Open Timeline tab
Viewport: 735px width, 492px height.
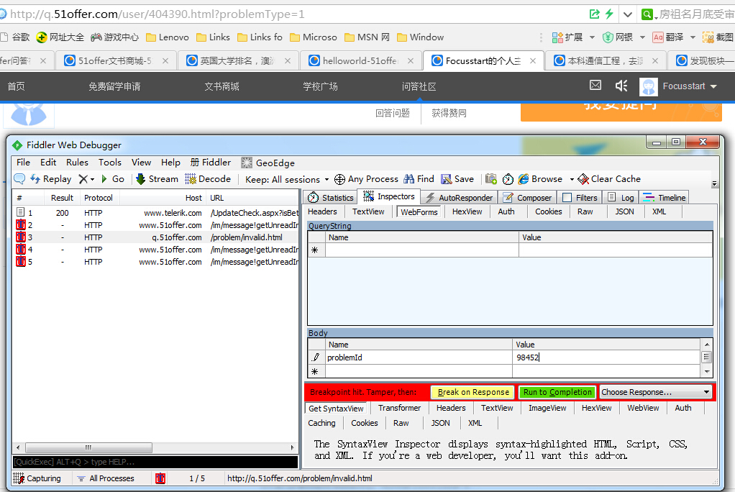(x=665, y=198)
